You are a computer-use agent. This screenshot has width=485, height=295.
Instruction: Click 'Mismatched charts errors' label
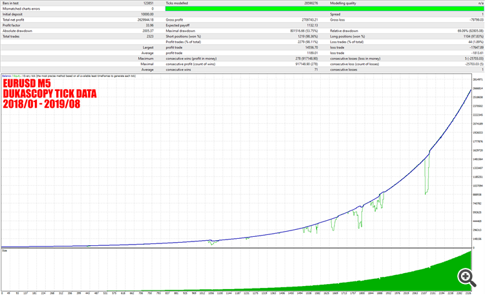click(x=21, y=8)
